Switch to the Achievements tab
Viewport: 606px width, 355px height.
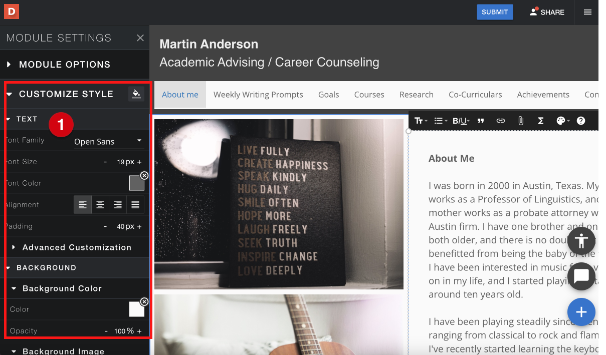coord(543,95)
